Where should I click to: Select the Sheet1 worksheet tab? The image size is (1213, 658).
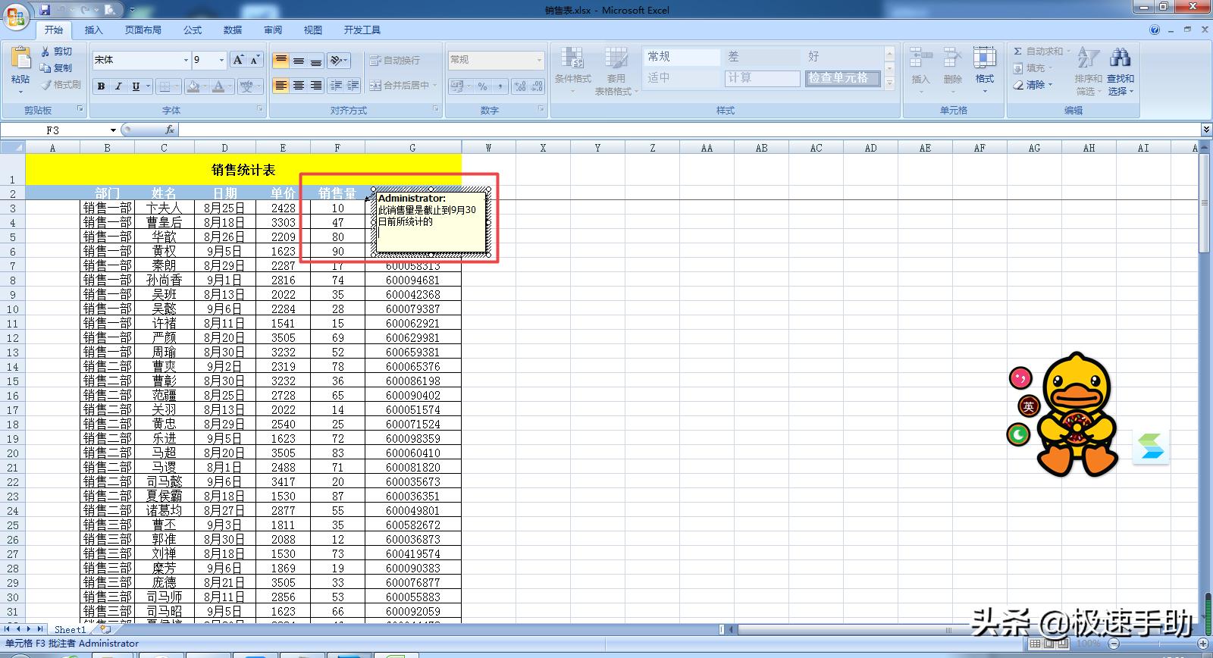pos(70,629)
